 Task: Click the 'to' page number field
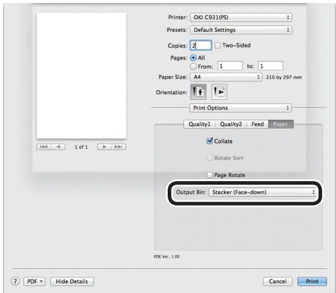pos(271,66)
